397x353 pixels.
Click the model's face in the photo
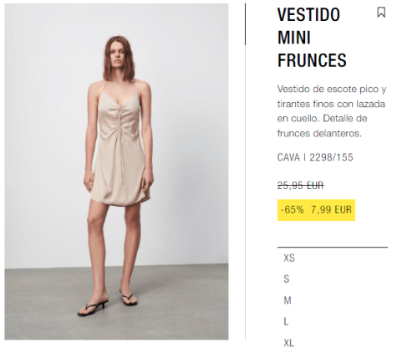(x=118, y=56)
